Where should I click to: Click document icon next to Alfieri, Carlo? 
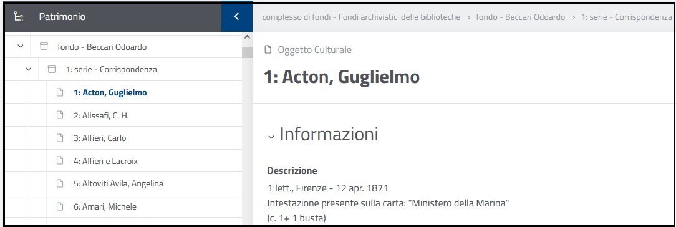(x=60, y=138)
